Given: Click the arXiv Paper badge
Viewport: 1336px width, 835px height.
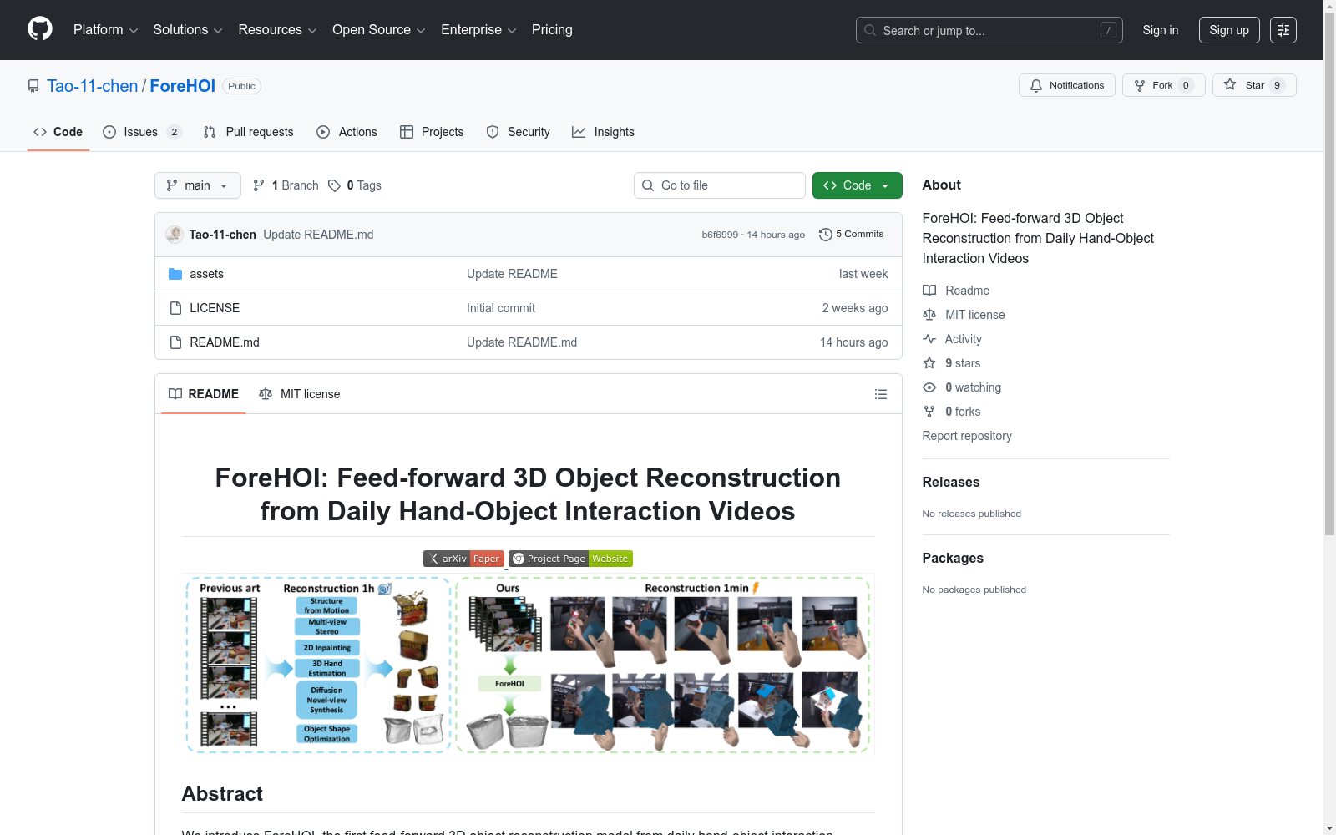Looking at the screenshot, I should click(x=463, y=559).
